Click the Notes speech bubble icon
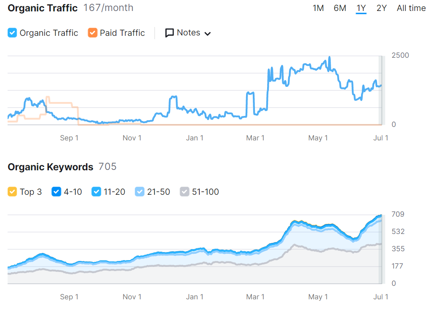The width and height of the screenshot is (431, 309). point(169,33)
